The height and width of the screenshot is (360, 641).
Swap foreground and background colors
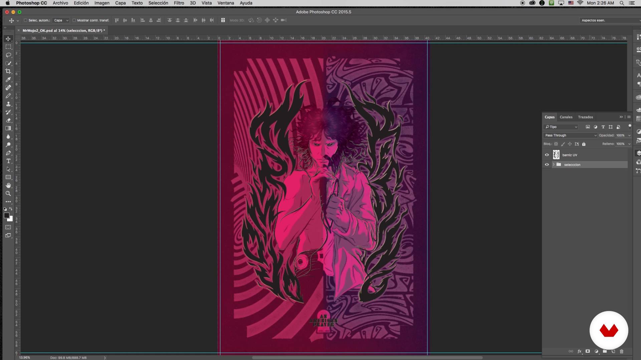(11, 209)
